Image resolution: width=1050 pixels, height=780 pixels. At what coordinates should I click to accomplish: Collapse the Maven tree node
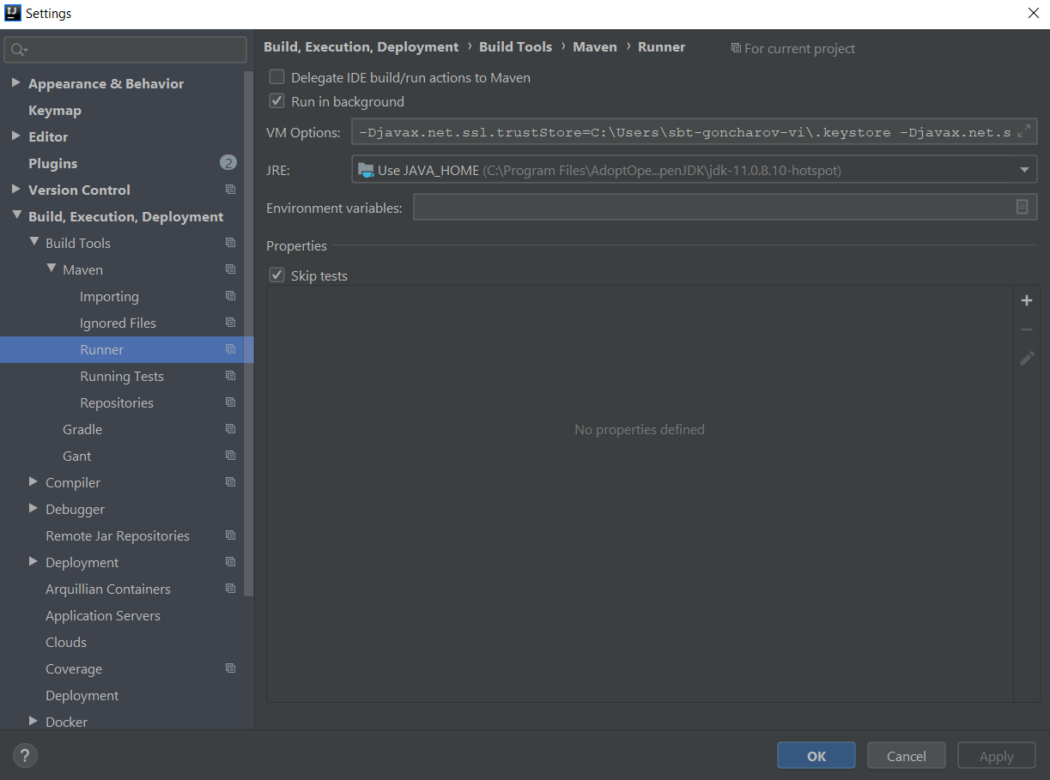[x=51, y=269]
